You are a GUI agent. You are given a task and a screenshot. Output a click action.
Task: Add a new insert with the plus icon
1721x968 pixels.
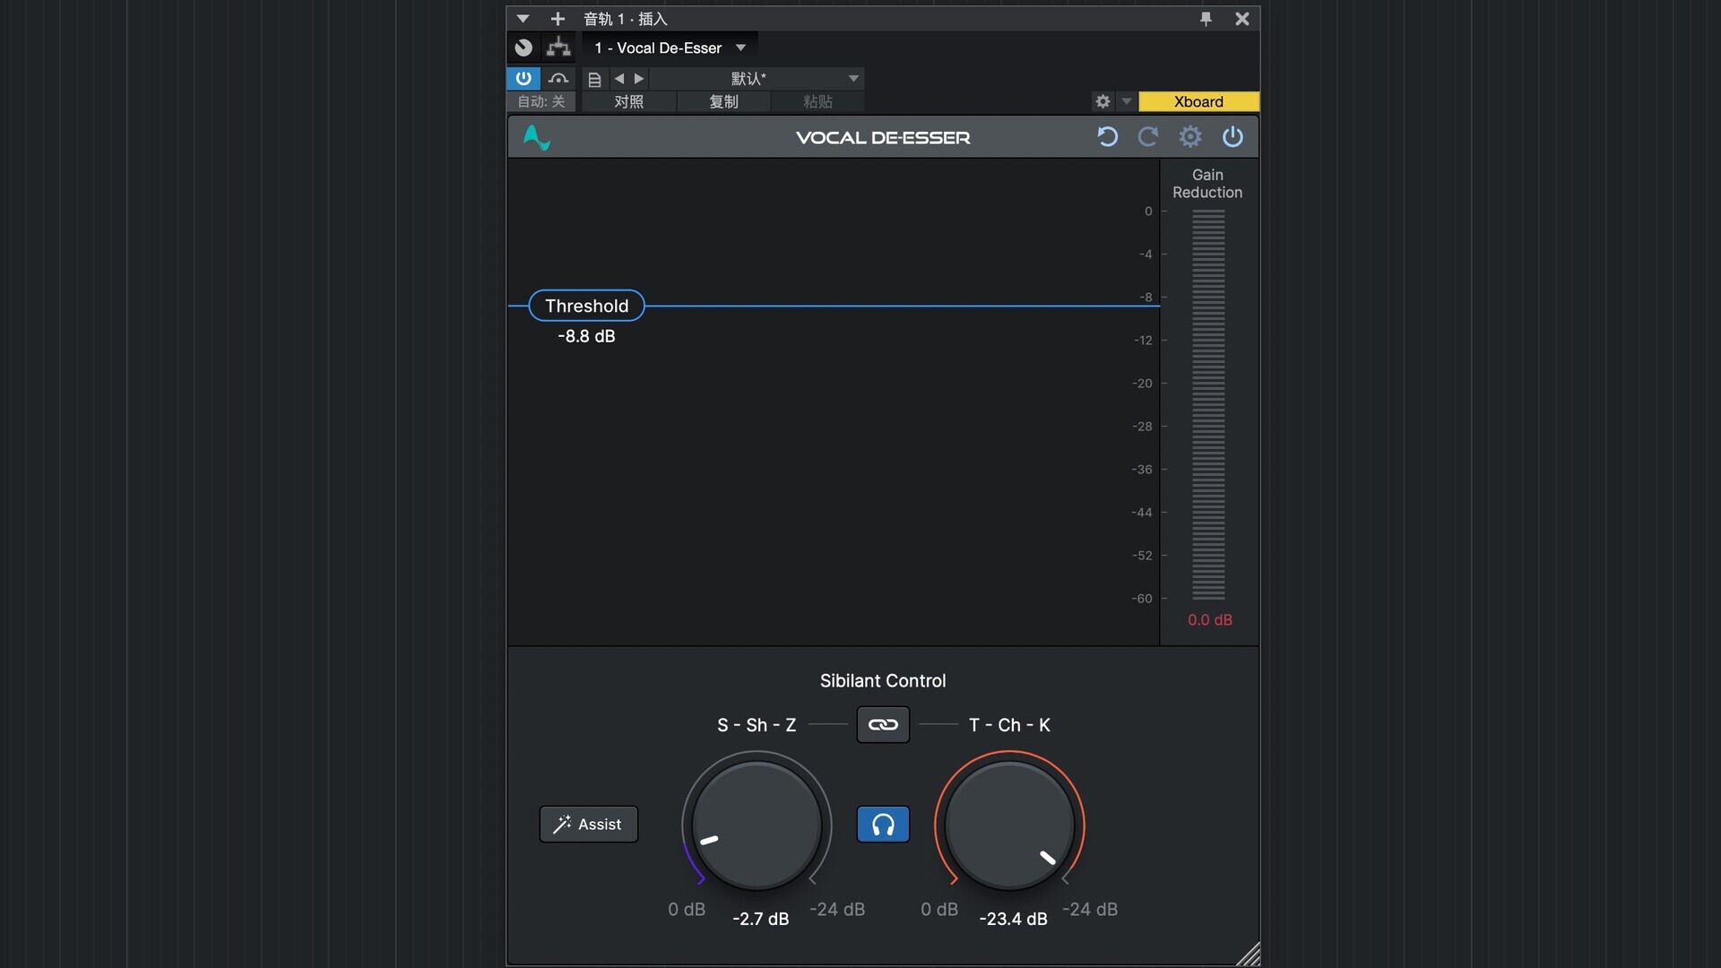point(558,19)
